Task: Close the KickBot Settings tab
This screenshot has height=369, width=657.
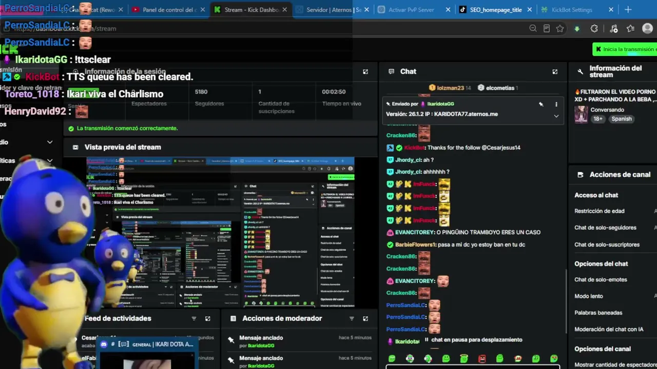Action: coord(611,10)
